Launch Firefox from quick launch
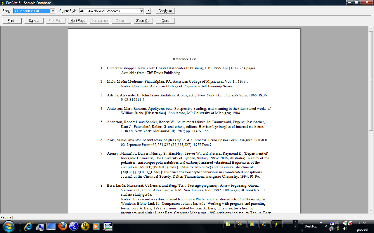 pyautogui.click(x=62, y=226)
